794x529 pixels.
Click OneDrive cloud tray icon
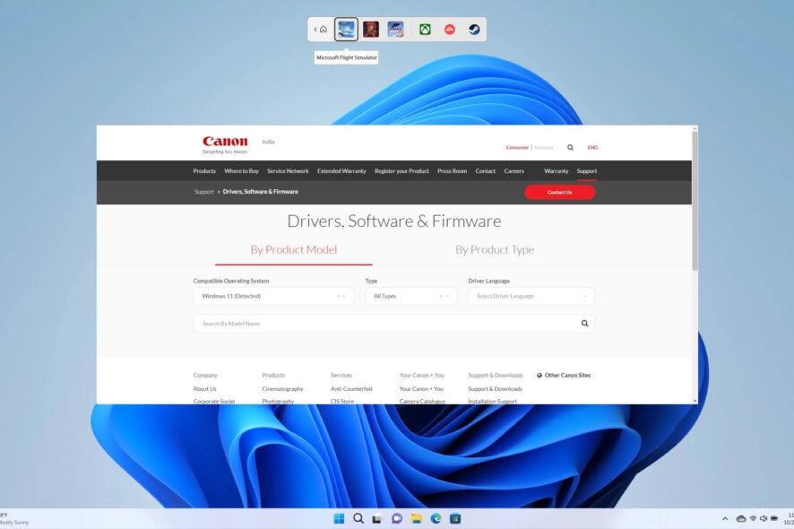coord(741,519)
